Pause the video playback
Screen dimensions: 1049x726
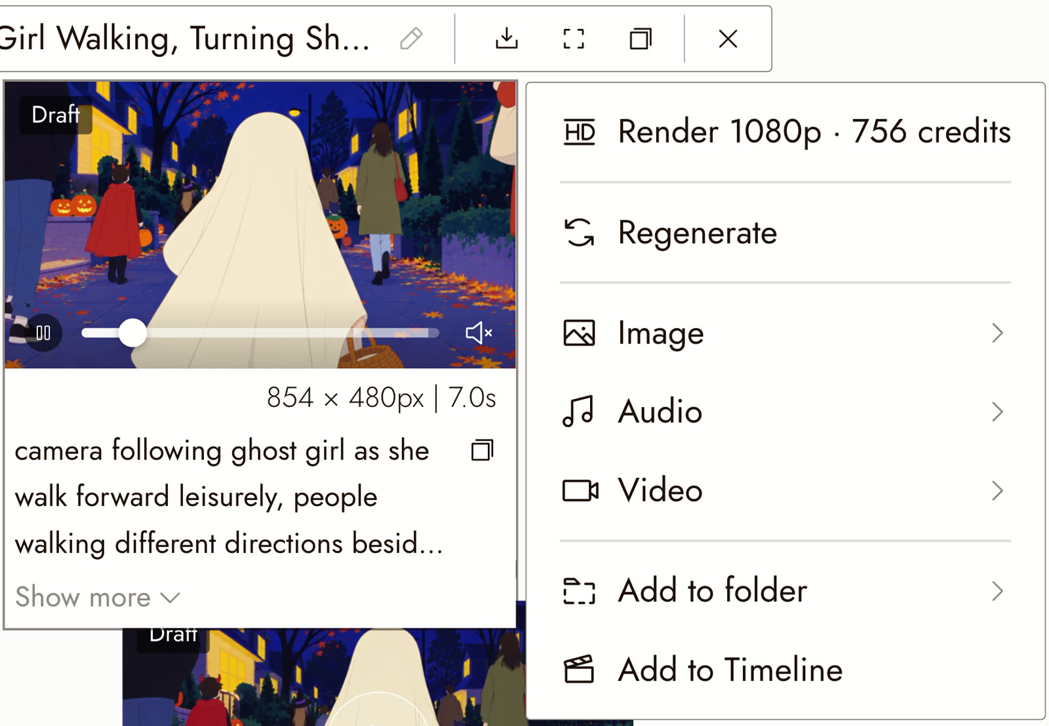(43, 333)
